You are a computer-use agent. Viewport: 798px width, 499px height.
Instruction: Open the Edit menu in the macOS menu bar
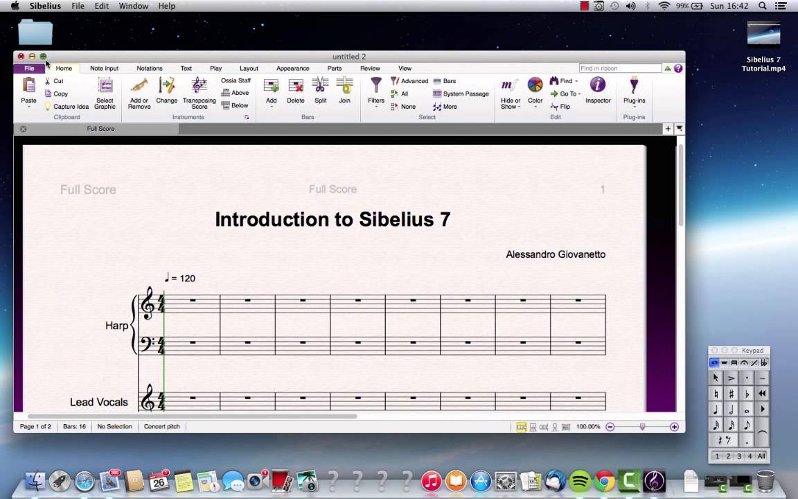(101, 6)
